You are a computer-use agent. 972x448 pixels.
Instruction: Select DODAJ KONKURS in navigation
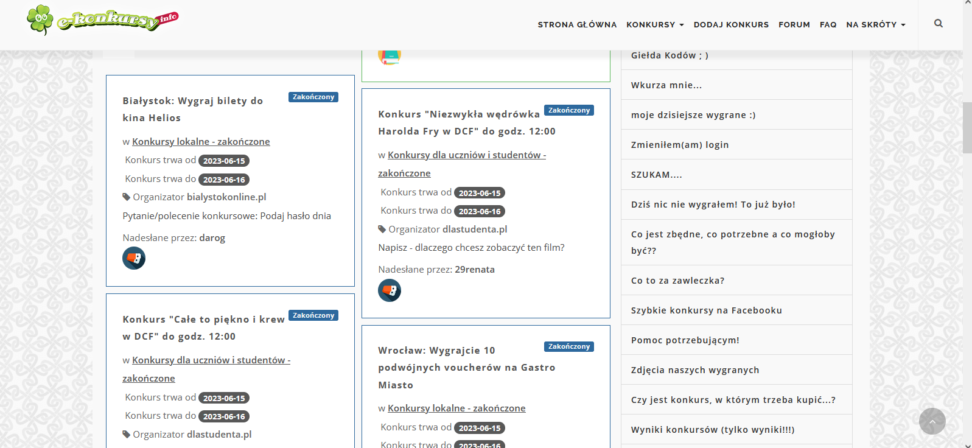coord(731,25)
